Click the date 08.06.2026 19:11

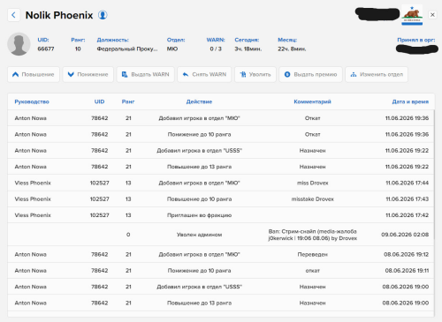pos(407,271)
